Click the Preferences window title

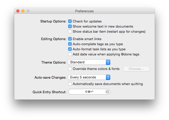[84, 11]
